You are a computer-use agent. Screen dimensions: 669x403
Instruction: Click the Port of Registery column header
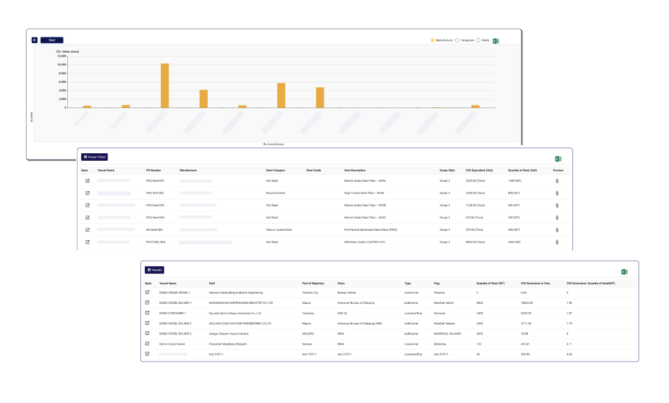click(x=313, y=283)
